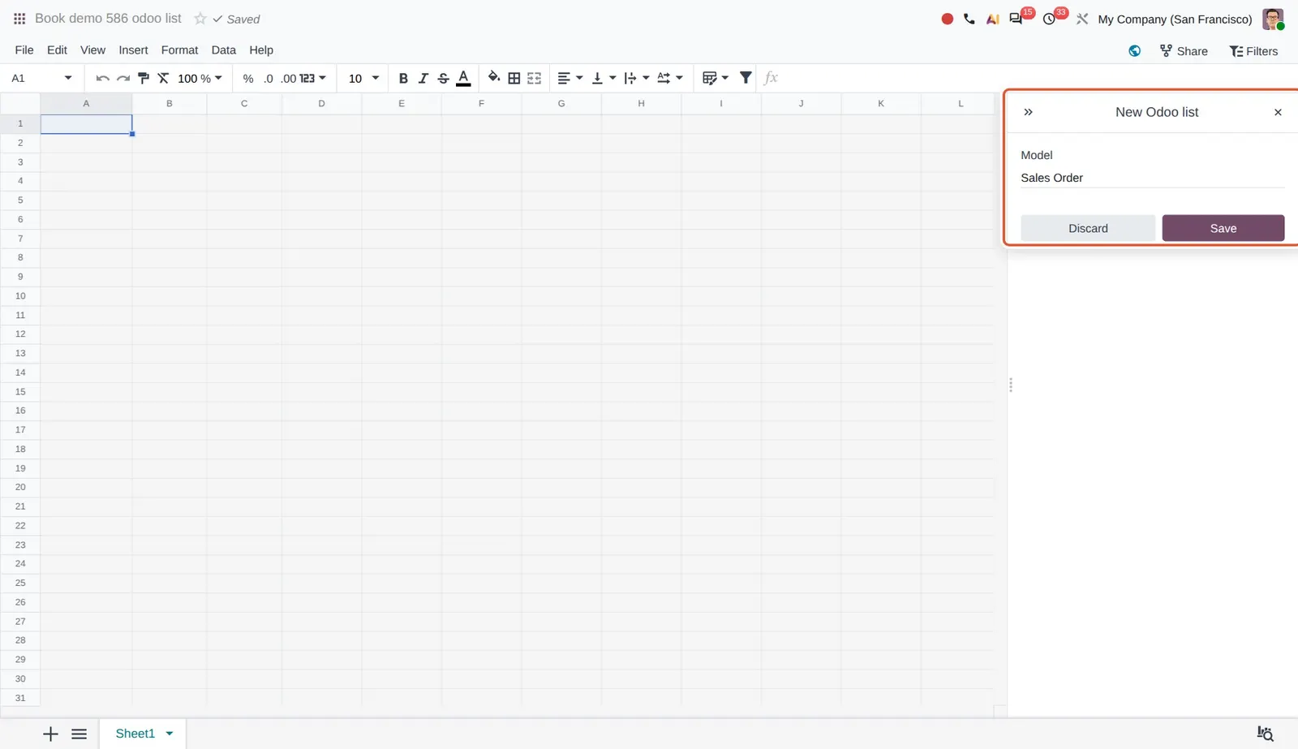Image resolution: width=1298 pixels, height=749 pixels.
Task: Select row 10 header
Action: point(20,296)
